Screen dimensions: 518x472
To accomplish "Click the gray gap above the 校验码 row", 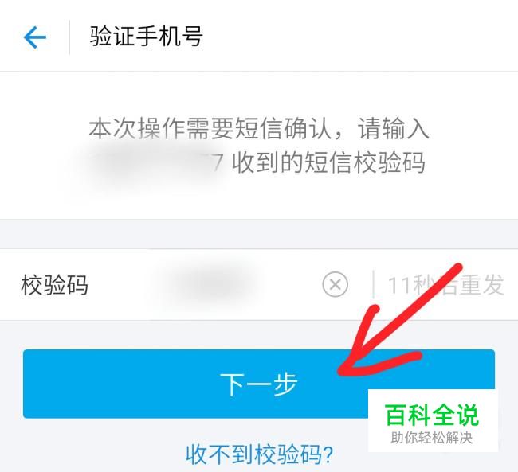I will coord(259,234).
